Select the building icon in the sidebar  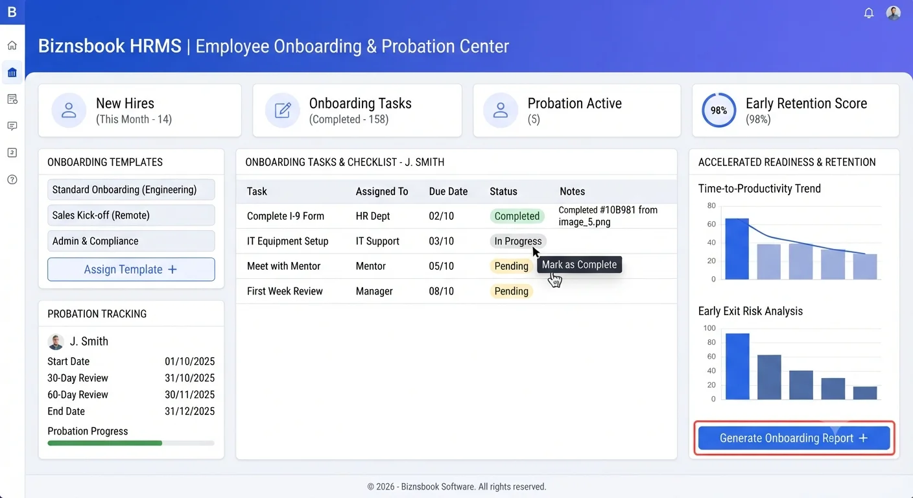click(12, 73)
